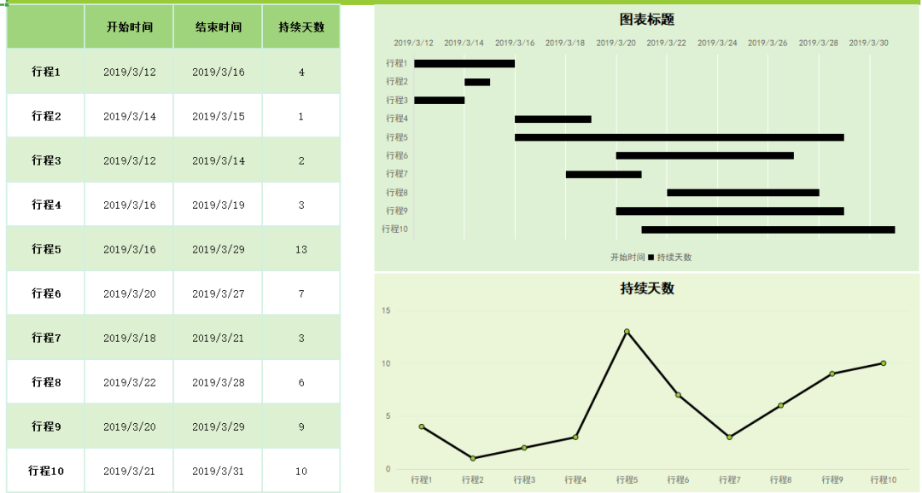The image size is (922, 493).
Task: Click the line chart title 持续天数
Action: pos(647,288)
